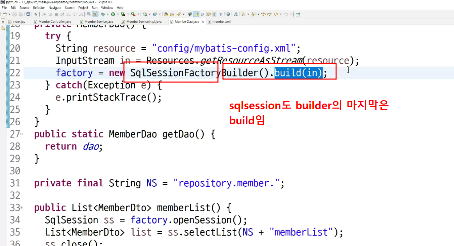Click the Coverage run icon
Viewport: 454px width, 246px height.
click(x=123, y=14)
